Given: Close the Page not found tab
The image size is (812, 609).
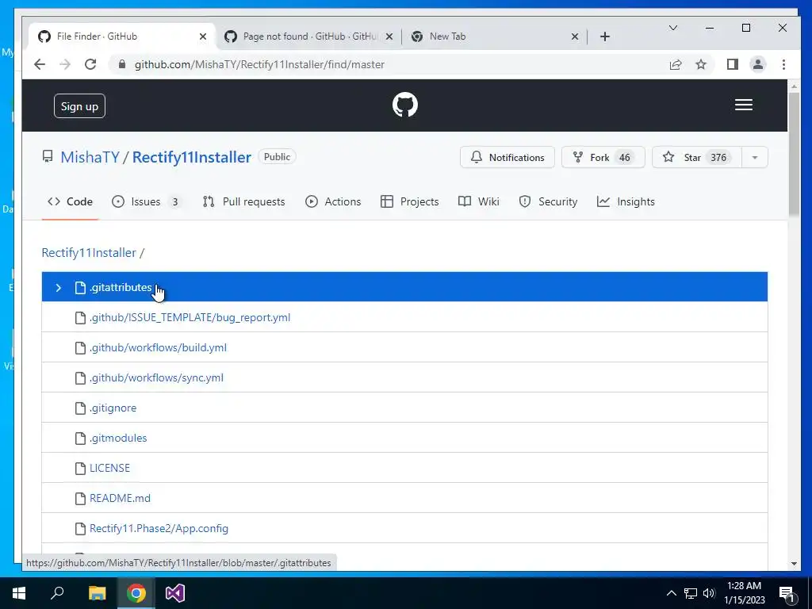Looking at the screenshot, I should click(389, 36).
